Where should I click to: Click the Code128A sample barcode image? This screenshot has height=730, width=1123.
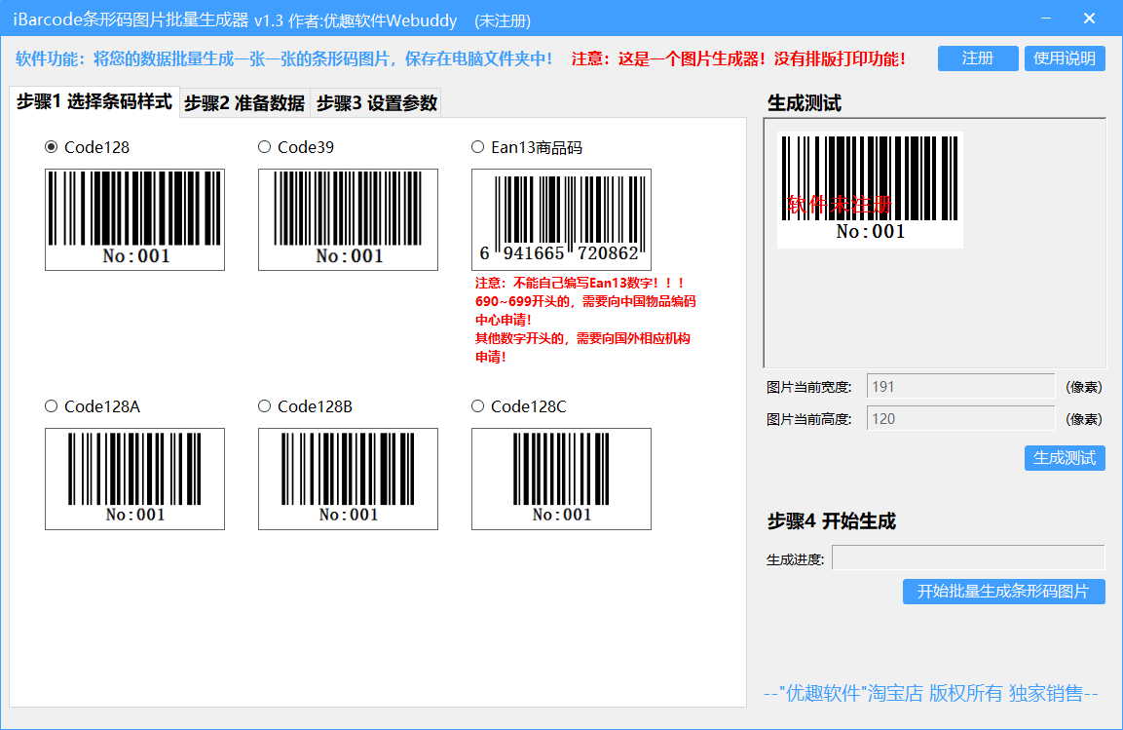click(134, 480)
